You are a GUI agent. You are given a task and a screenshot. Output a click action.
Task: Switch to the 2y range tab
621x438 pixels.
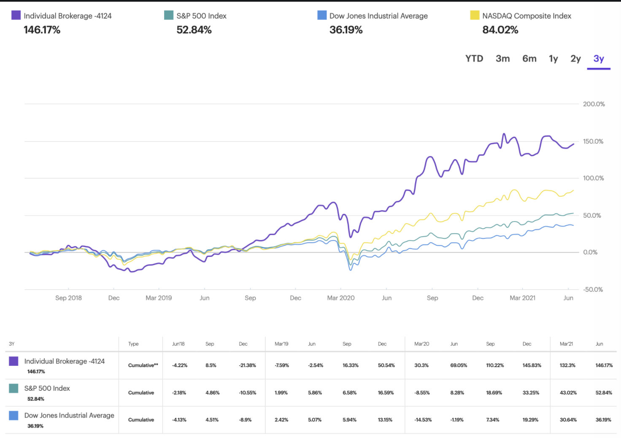575,59
